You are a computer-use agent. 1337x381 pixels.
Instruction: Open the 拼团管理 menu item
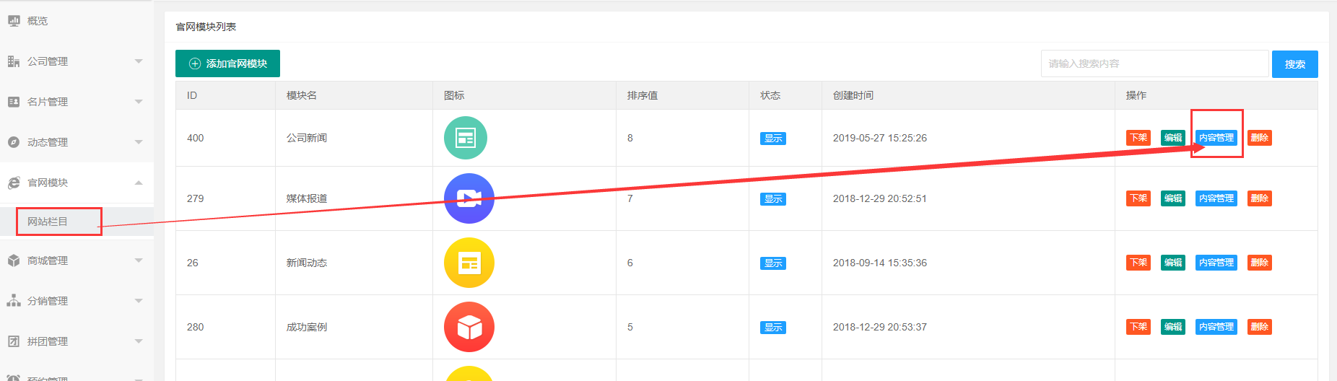pyautogui.click(x=48, y=341)
